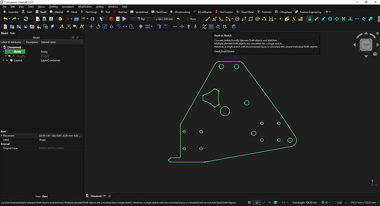Image resolution: width=380 pixels, height=206 pixels.
Task: Open the CAD navigation style dropdown
Action: tap(341, 202)
